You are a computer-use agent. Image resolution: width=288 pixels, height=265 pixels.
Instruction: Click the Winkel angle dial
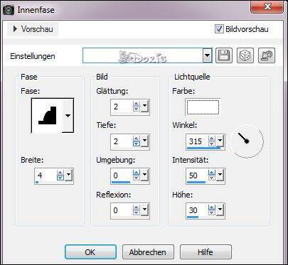(x=247, y=141)
